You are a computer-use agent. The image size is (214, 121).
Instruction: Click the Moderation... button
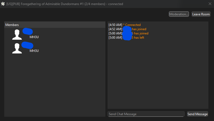tap(179, 14)
